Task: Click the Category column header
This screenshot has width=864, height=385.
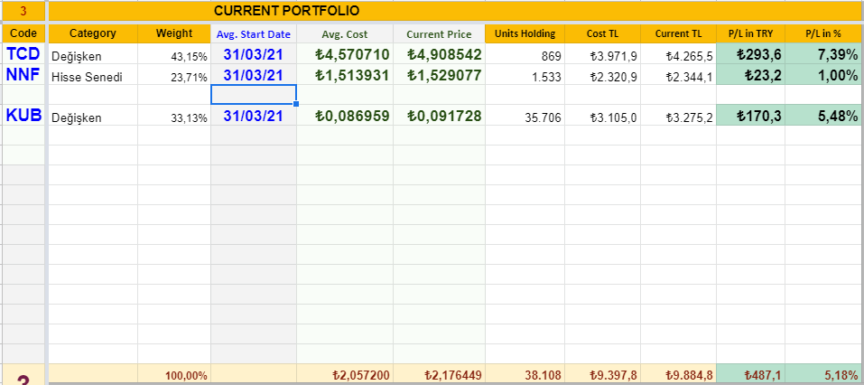Action: [x=93, y=33]
